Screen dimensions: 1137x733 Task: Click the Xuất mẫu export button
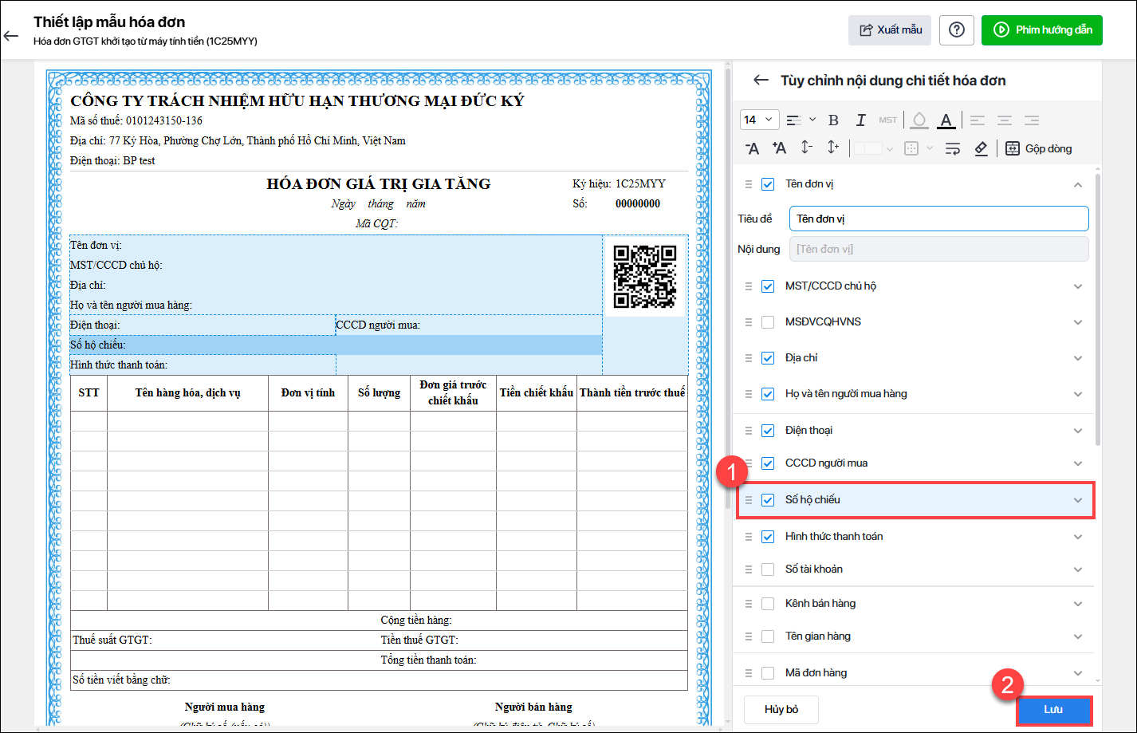click(890, 30)
